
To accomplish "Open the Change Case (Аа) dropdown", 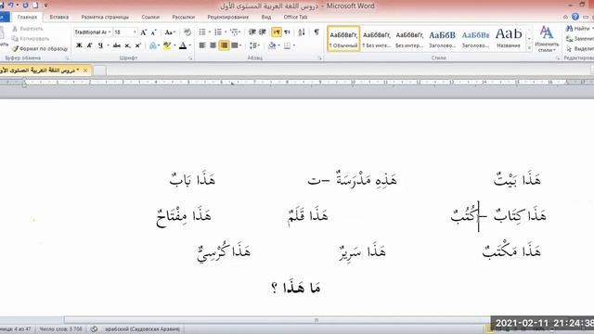I will 169,32.
